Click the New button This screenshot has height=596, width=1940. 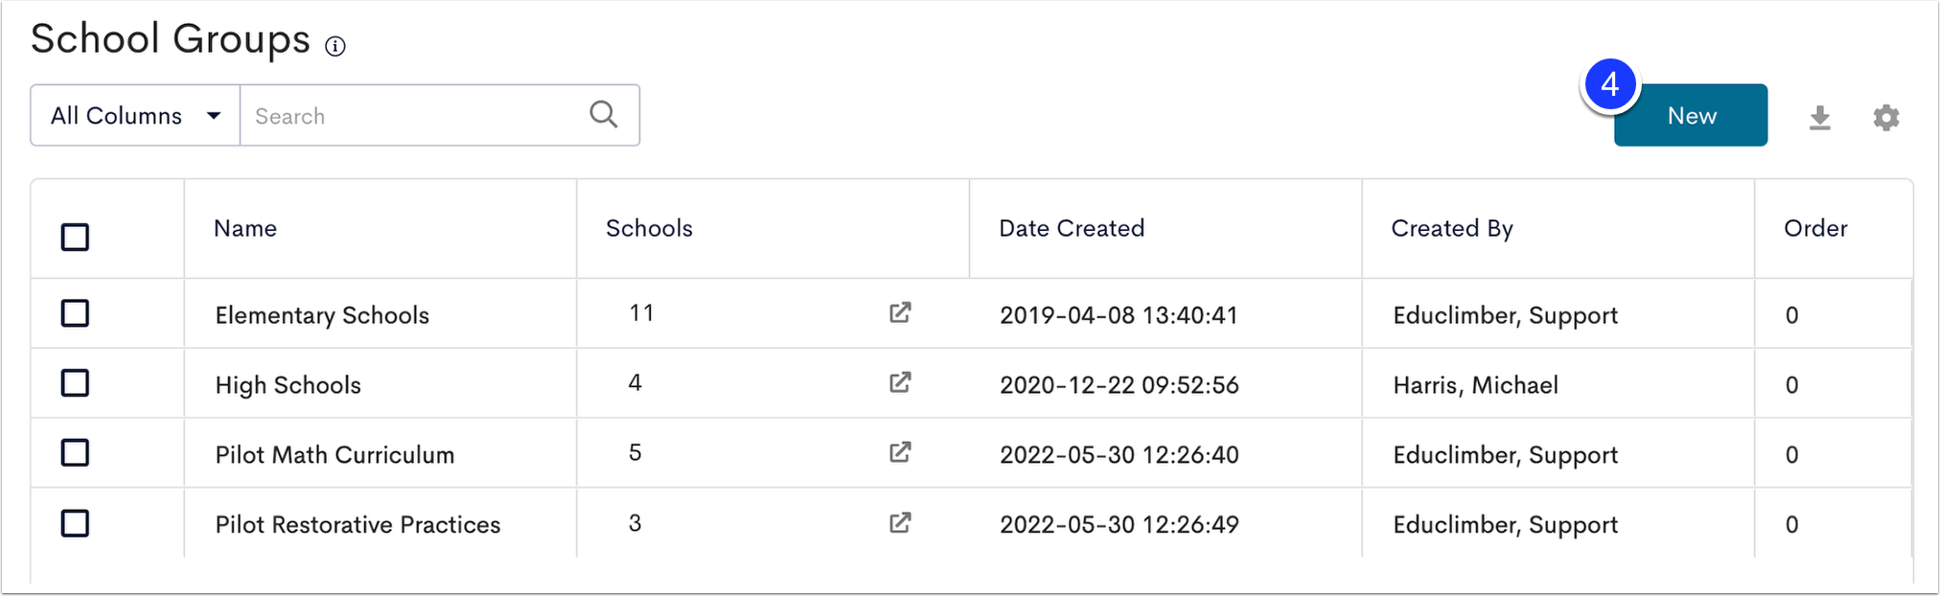[x=1691, y=115]
